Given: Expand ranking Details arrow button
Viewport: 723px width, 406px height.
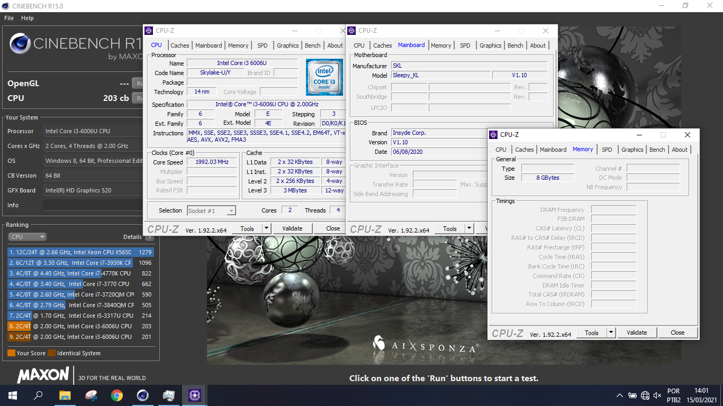Looking at the screenshot, I should pyautogui.click(x=149, y=237).
